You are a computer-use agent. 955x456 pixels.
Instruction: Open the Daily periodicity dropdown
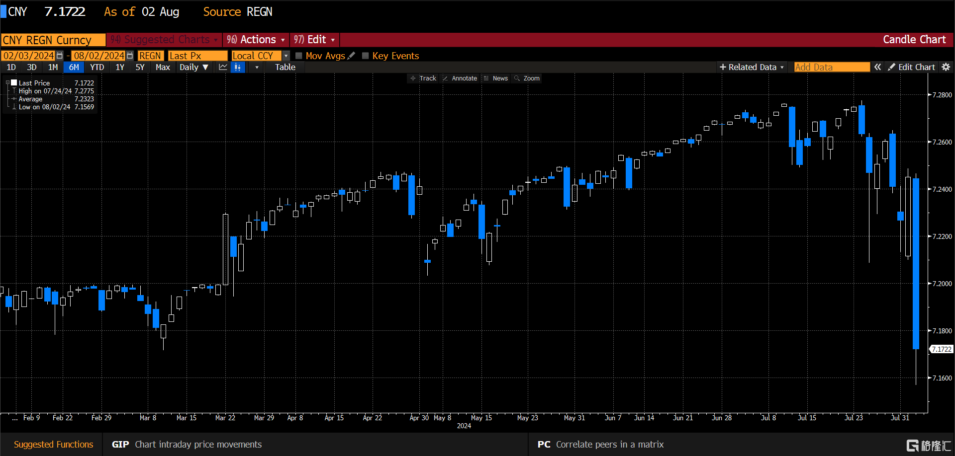pos(194,67)
